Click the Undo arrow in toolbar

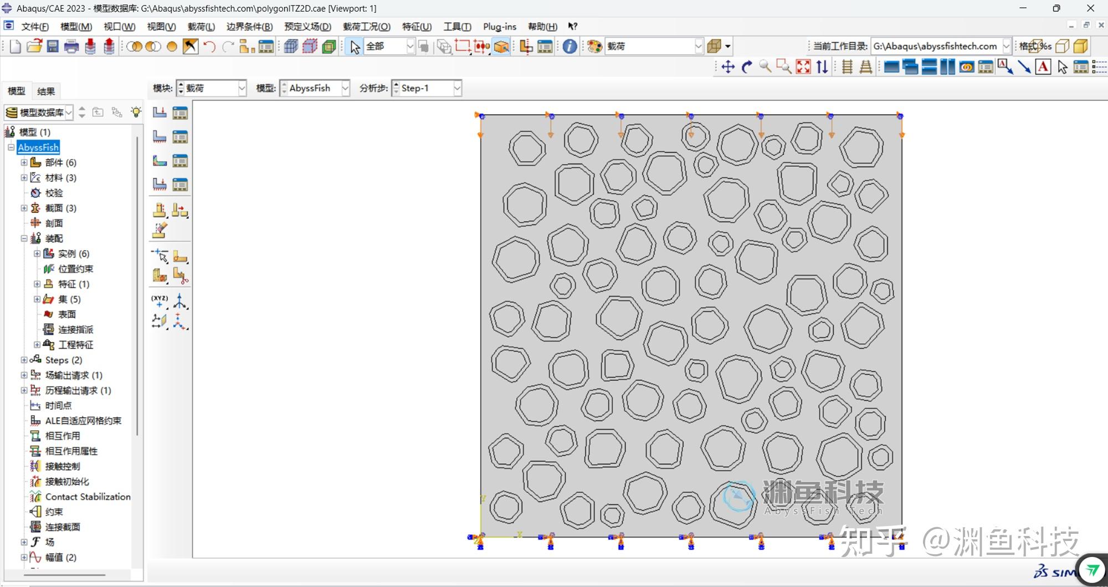pos(209,47)
